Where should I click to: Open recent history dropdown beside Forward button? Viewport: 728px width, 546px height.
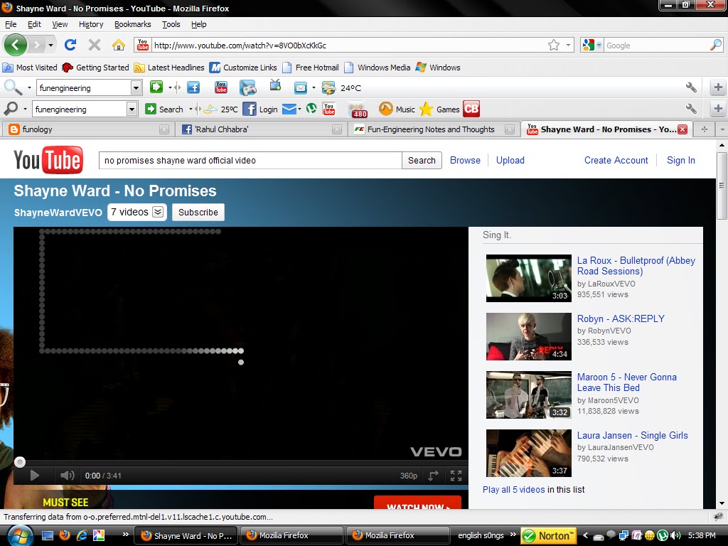tap(50, 45)
